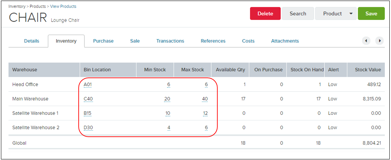Sort by Stock Value column header
This screenshot has width=391, height=160.
368,70
